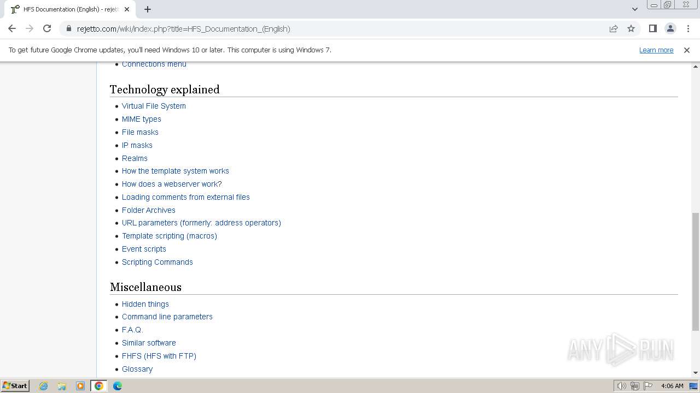Image resolution: width=700 pixels, height=393 pixels.
Task: Open the Action Center flag icon
Action: point(648,386)
